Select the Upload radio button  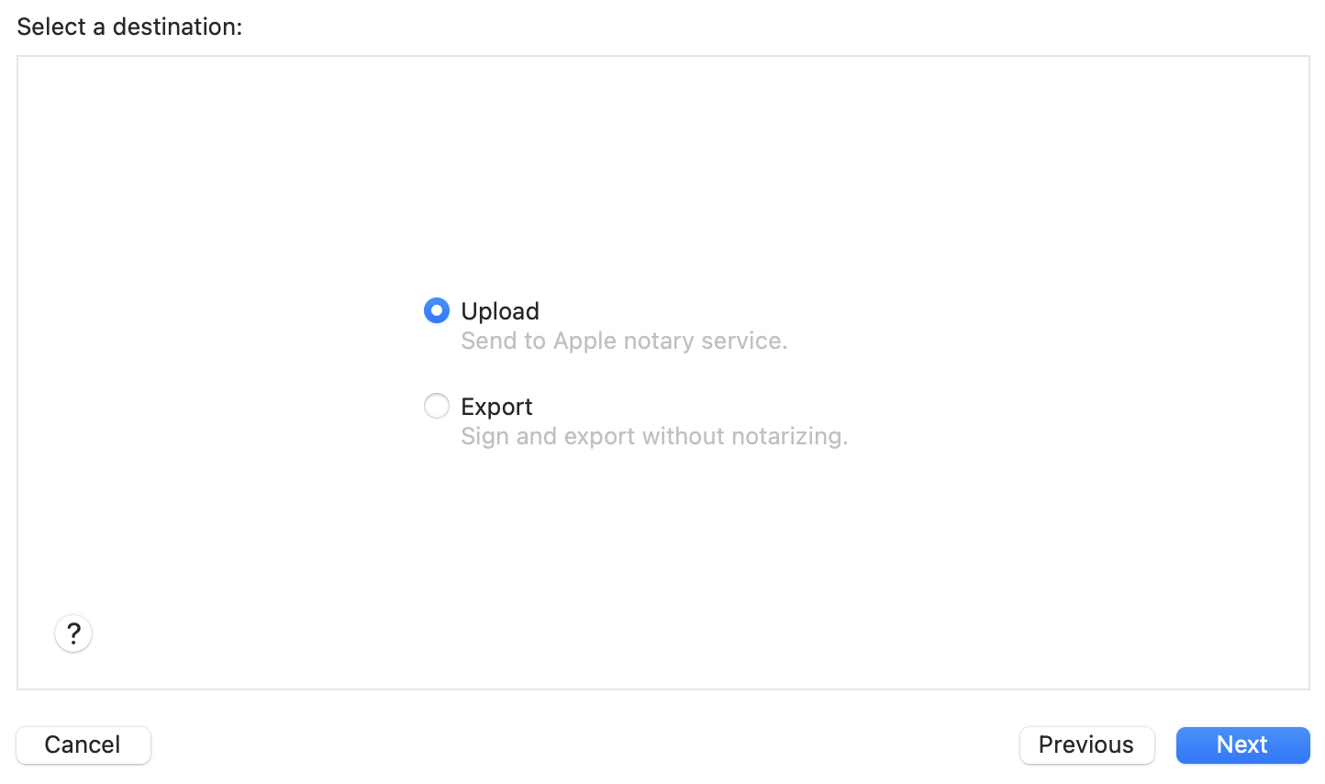[x=437, y=311]
